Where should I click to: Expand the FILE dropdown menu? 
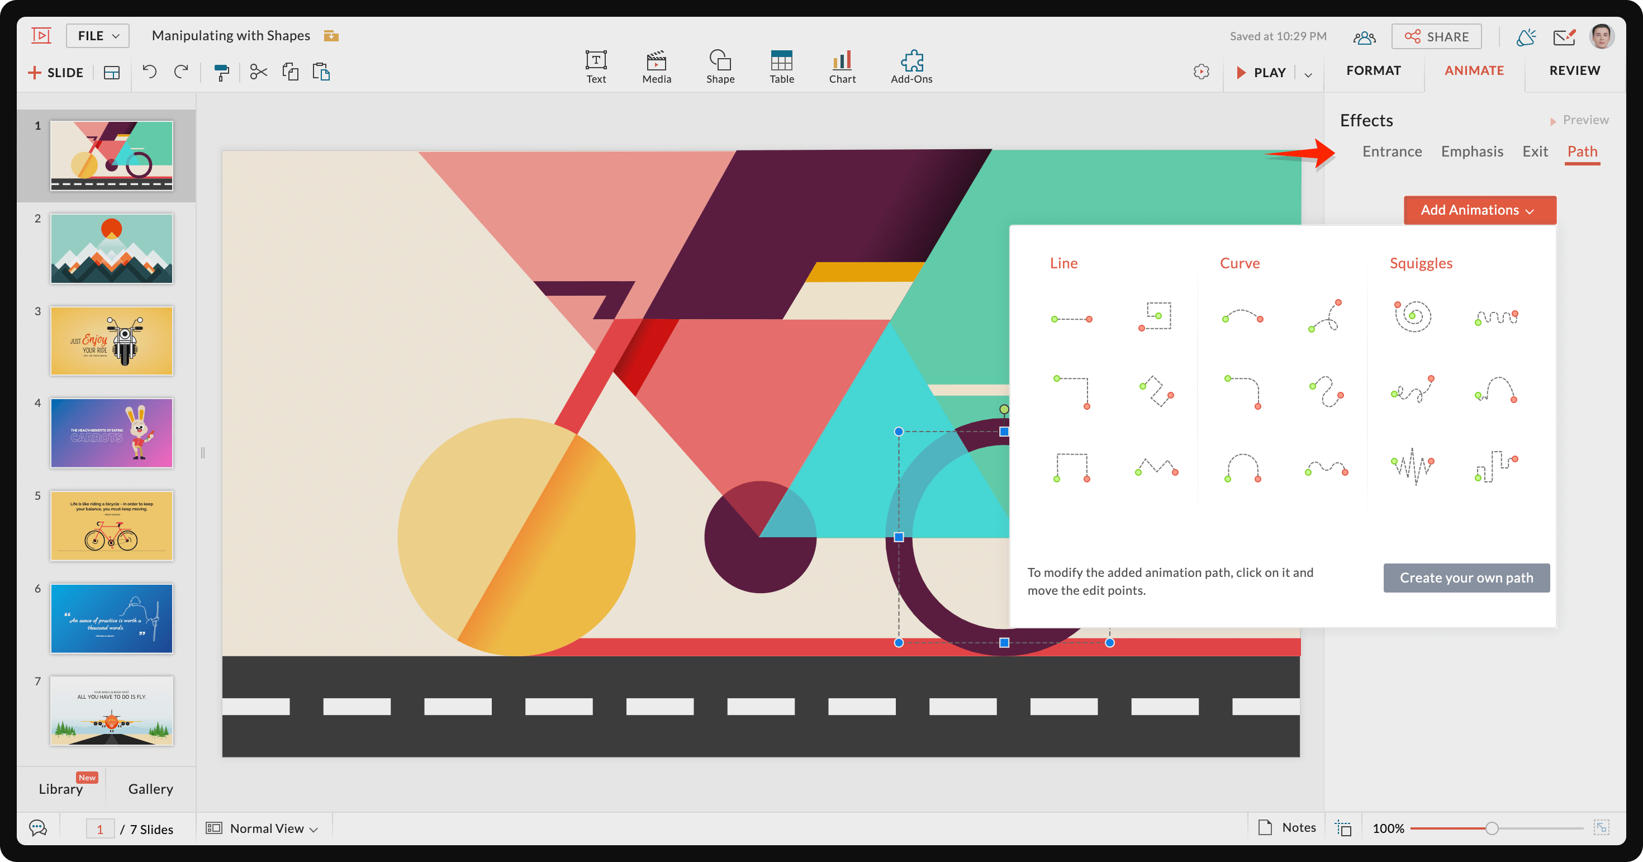pos(98,36)
